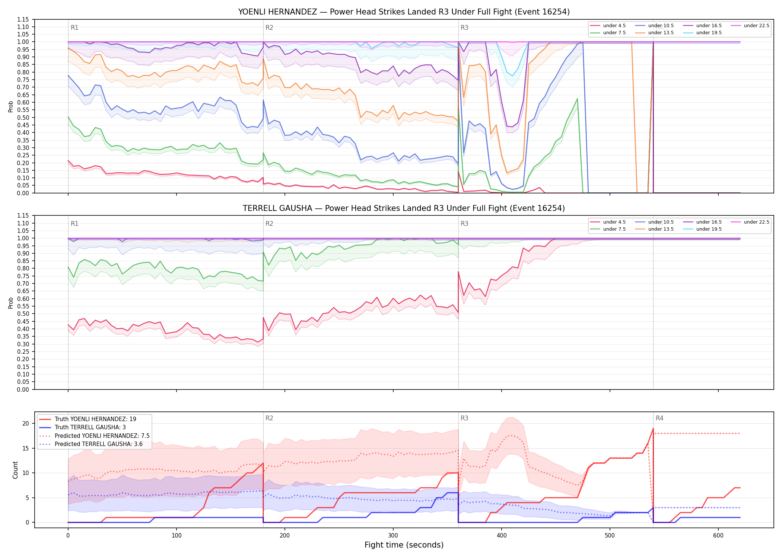
Task: Select 'under 4.5' in the top chart legend
Action: (608, 26)
